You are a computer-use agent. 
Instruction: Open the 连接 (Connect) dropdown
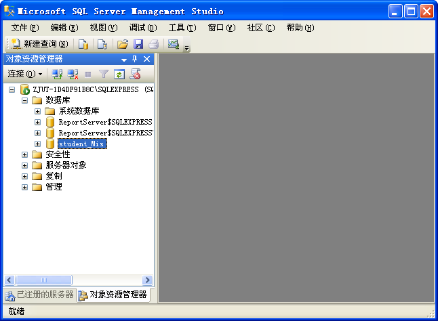(x=25, y=73)
